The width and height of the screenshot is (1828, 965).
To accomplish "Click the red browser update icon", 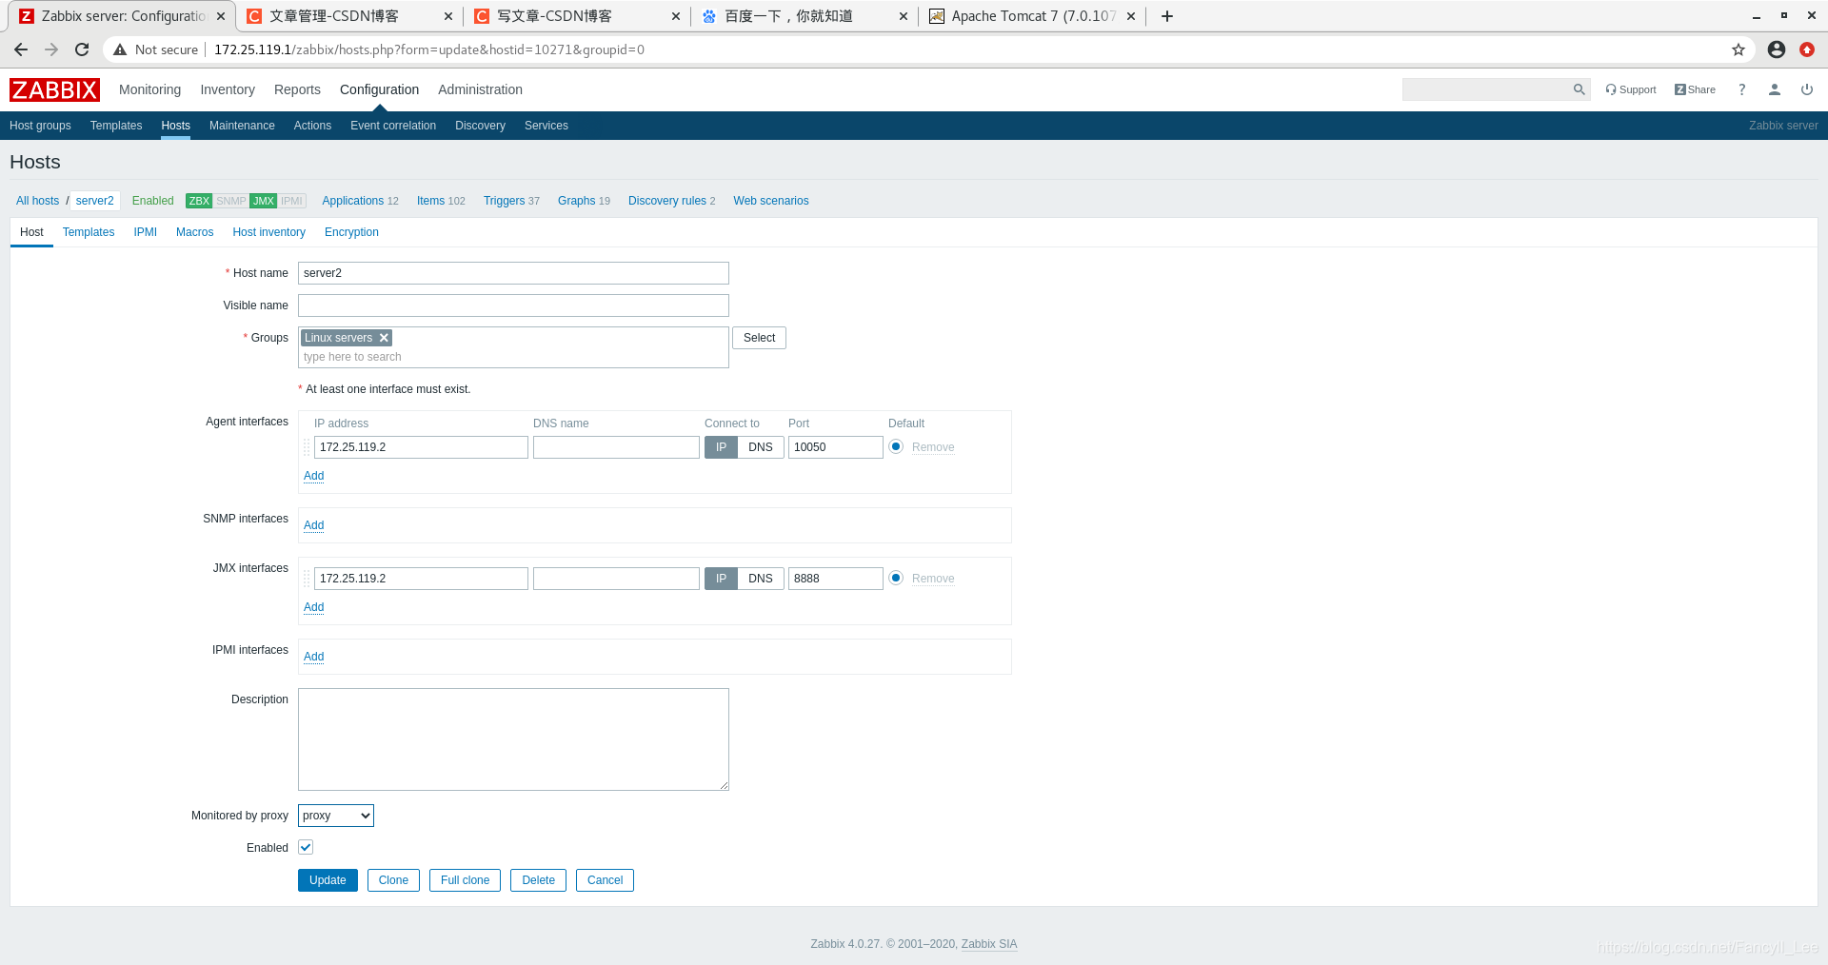I will pos(1807,49).
